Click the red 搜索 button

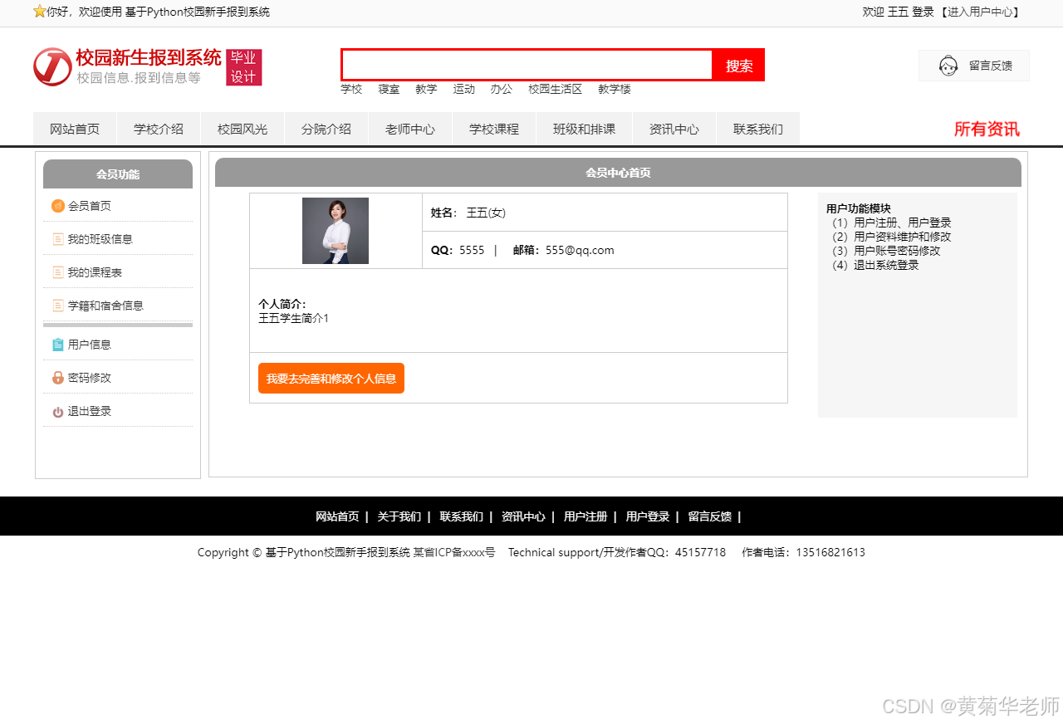pyautogui.click(x=739, y=65)
